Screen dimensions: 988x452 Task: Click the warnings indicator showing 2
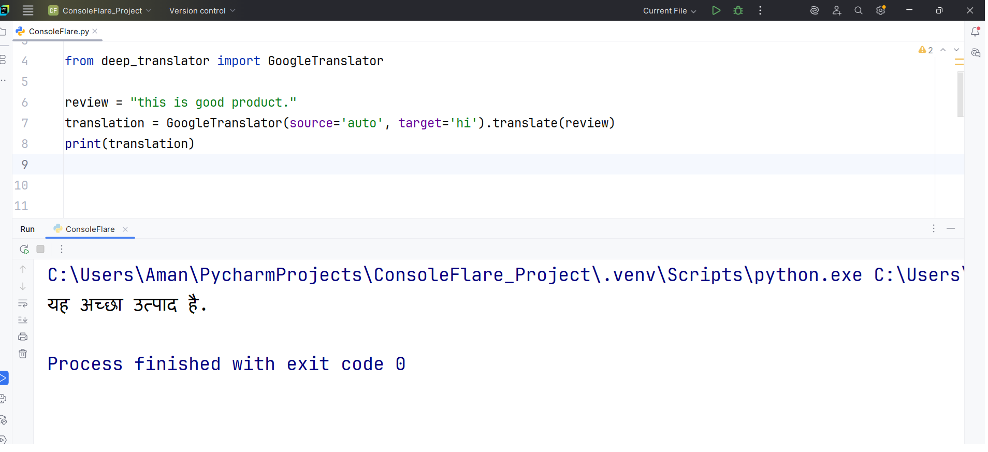point(925,50)
